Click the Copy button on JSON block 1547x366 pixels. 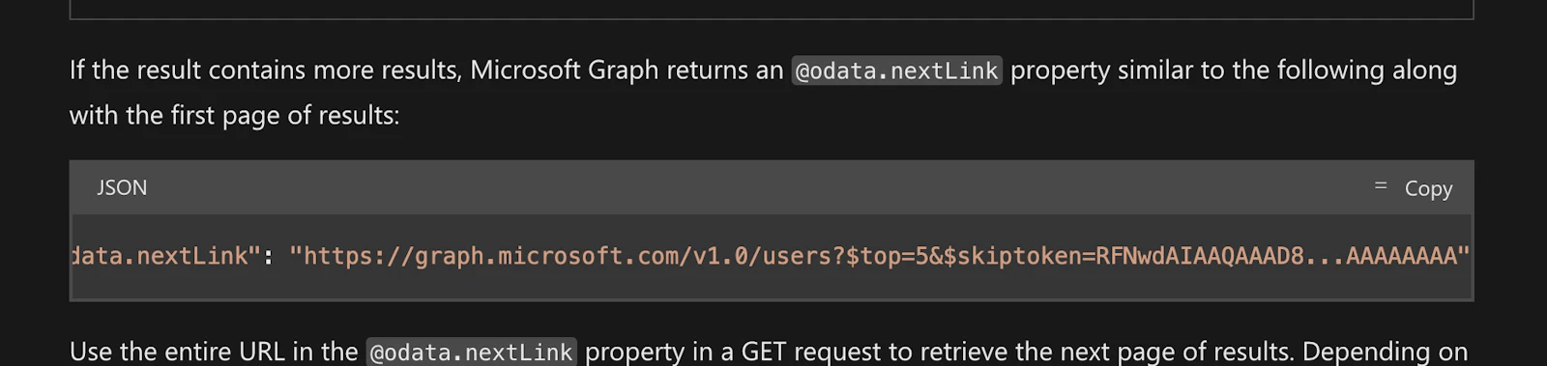pyautogui.click(x=1414, y=187)
